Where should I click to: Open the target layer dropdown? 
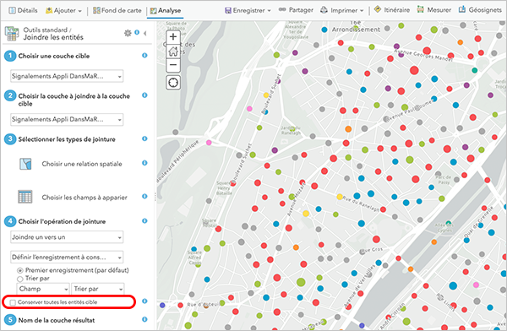click(67, 76)
